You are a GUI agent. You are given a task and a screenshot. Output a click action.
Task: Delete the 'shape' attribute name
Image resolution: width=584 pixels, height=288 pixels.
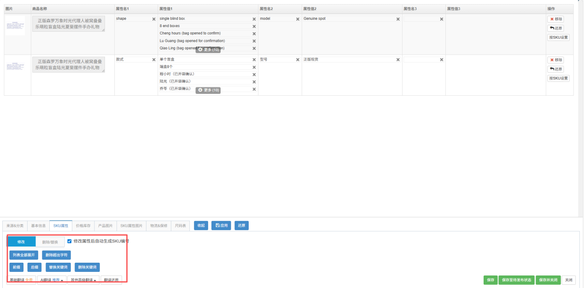[154, 19]
